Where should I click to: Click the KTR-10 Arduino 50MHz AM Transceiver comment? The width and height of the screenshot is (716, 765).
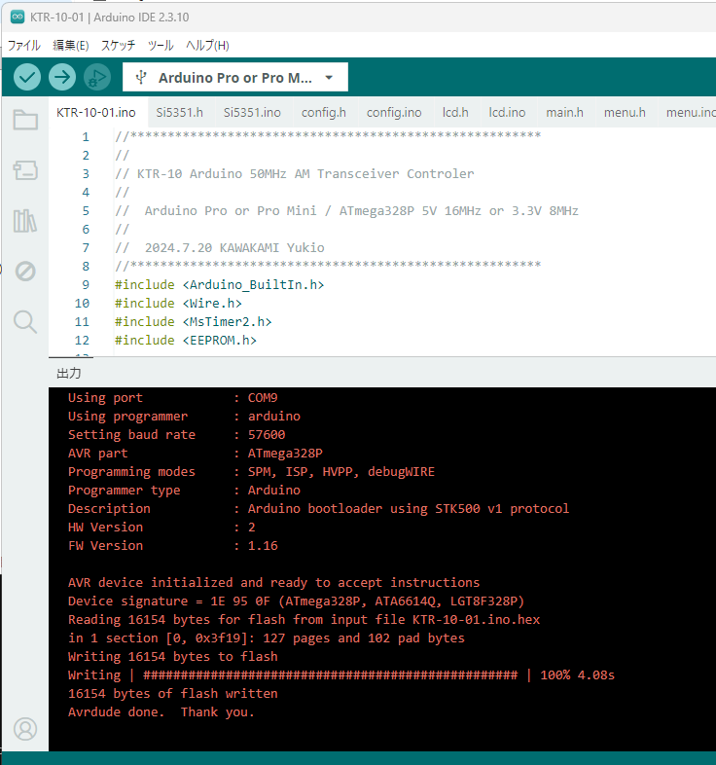point(295,174)
